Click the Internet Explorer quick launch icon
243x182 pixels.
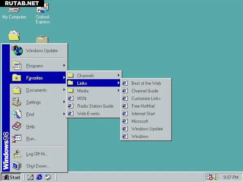pyautogui.click(x=39, y=177)
